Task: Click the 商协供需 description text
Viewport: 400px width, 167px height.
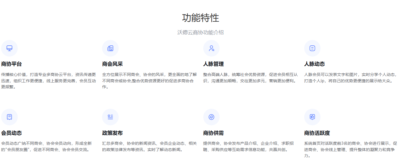Action: [x=248, y=146]
